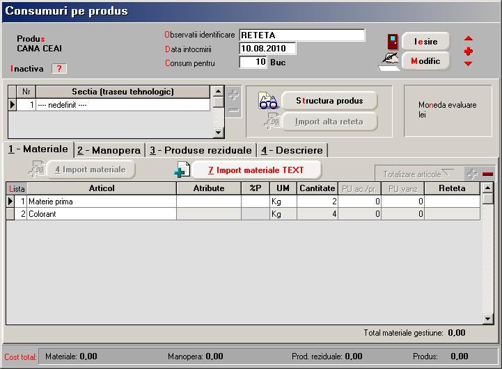Click the row selector of Colorant row

click(10, 214)
